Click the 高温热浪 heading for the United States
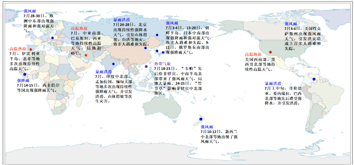 pyautogui.click(x=253, y=54)
